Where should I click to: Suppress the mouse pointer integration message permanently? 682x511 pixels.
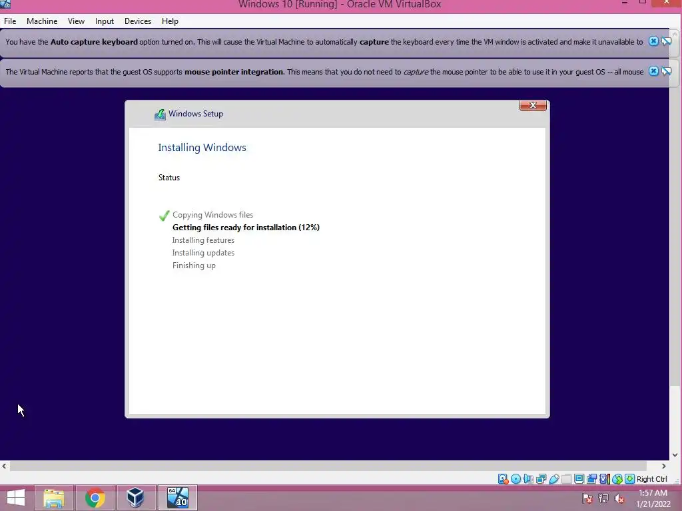click(x=666, y=71)
